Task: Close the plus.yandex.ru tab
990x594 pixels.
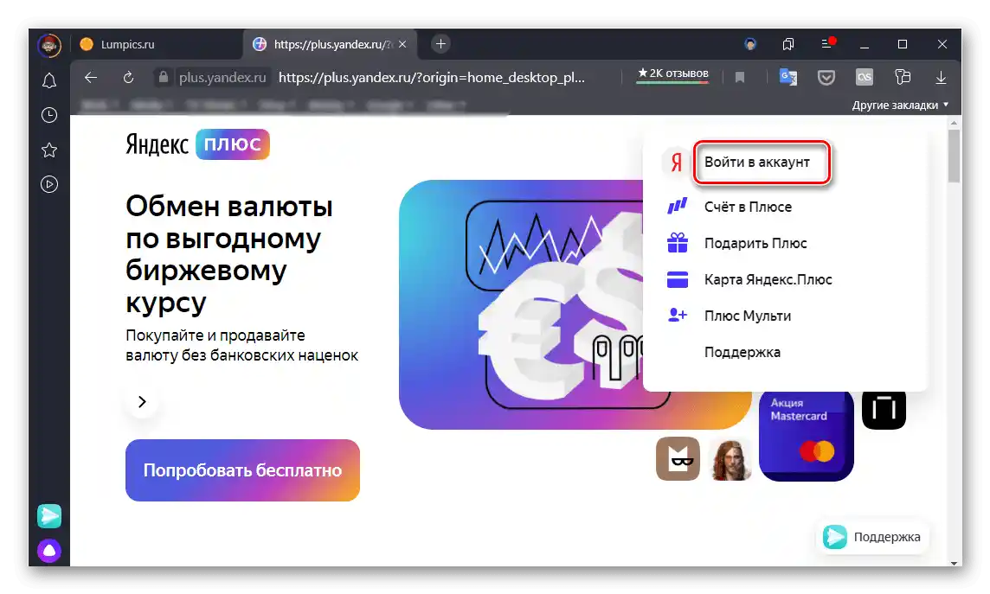Action: pos(402,44)
